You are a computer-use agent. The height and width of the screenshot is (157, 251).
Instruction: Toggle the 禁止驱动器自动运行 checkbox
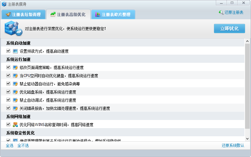(8, 84)
